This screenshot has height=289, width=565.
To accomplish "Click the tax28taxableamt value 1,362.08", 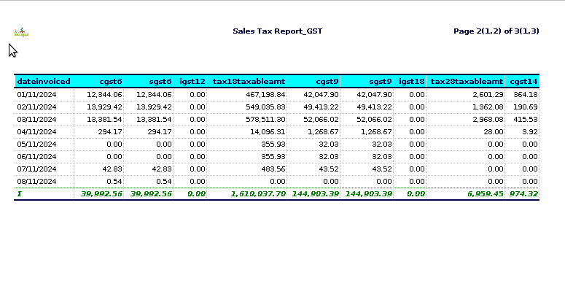I will coord(488,107).
